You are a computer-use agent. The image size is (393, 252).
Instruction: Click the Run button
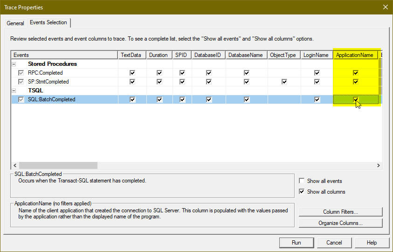296,243
